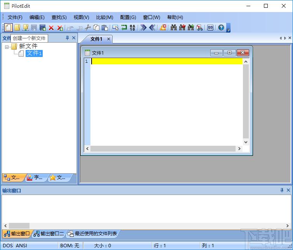Toggle the hex mode 0A10 icon
The image size is (293, 250).
click(x=132, y=28)
